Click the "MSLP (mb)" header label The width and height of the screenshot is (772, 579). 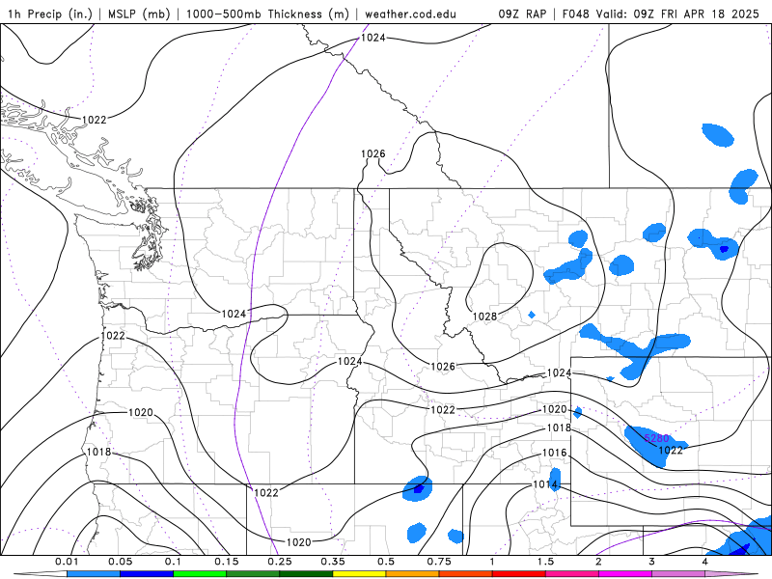click(138, 14)
